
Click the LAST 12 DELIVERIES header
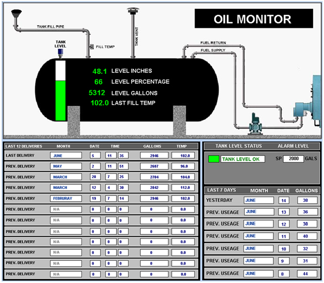[24, 146]
